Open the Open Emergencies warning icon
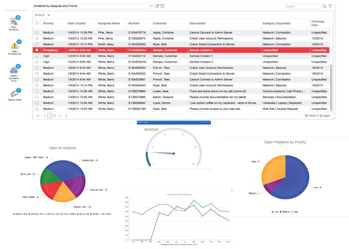This screenshot has height=249, width=349. (x=14, y=45)
